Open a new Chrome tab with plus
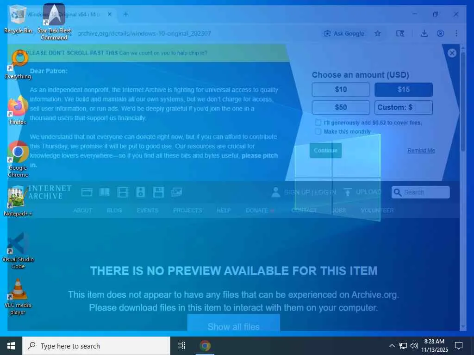Screen dimensions: 474x355 (x=126, y=14)
